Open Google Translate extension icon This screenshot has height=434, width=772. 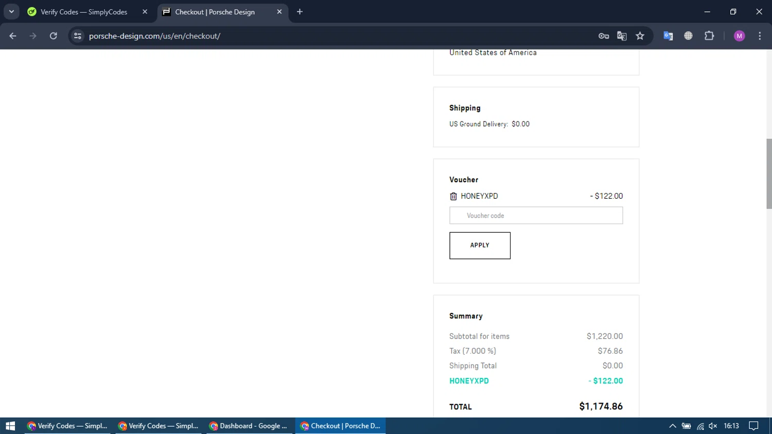pyautogui.click(x=668, y=36)
